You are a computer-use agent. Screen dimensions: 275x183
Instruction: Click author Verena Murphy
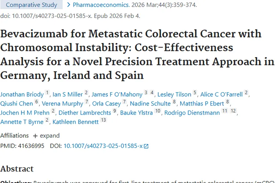click(62, 104)
